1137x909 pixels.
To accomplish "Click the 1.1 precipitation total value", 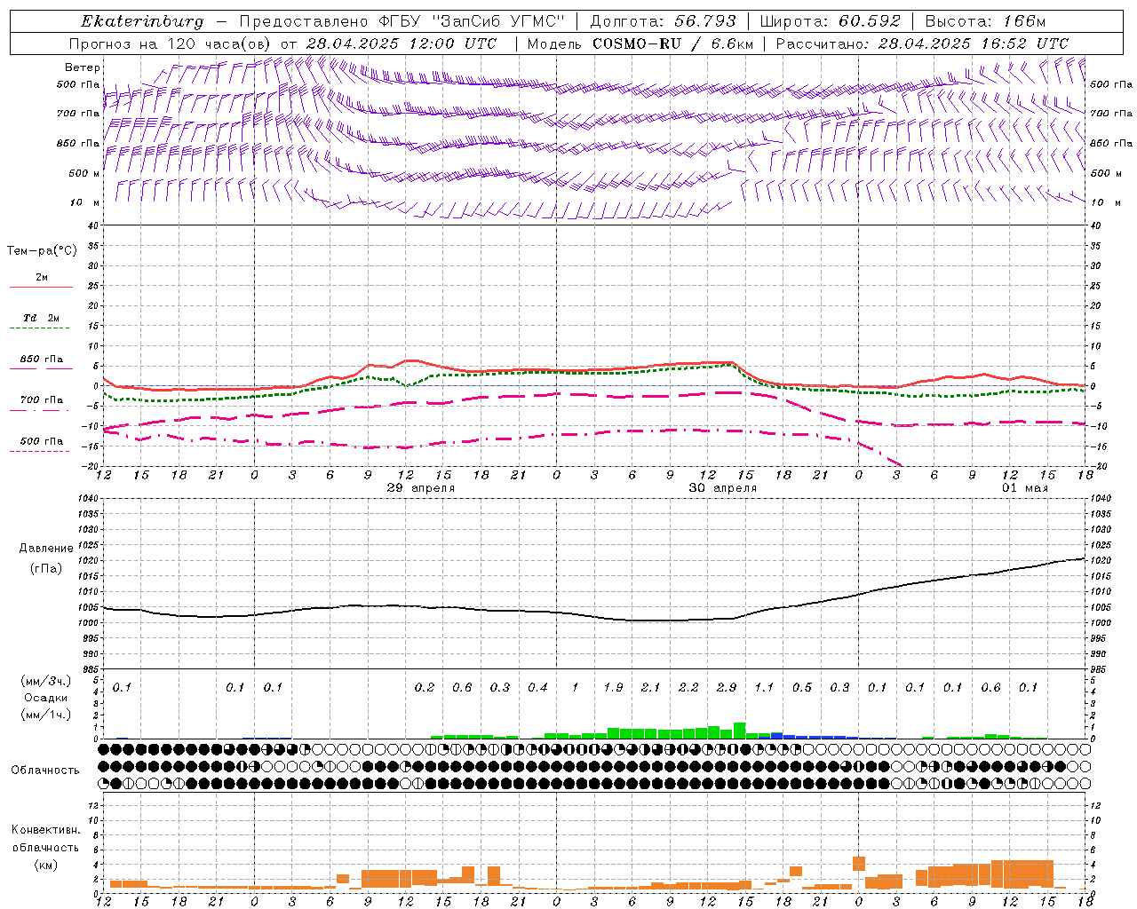I will [764, 687].
